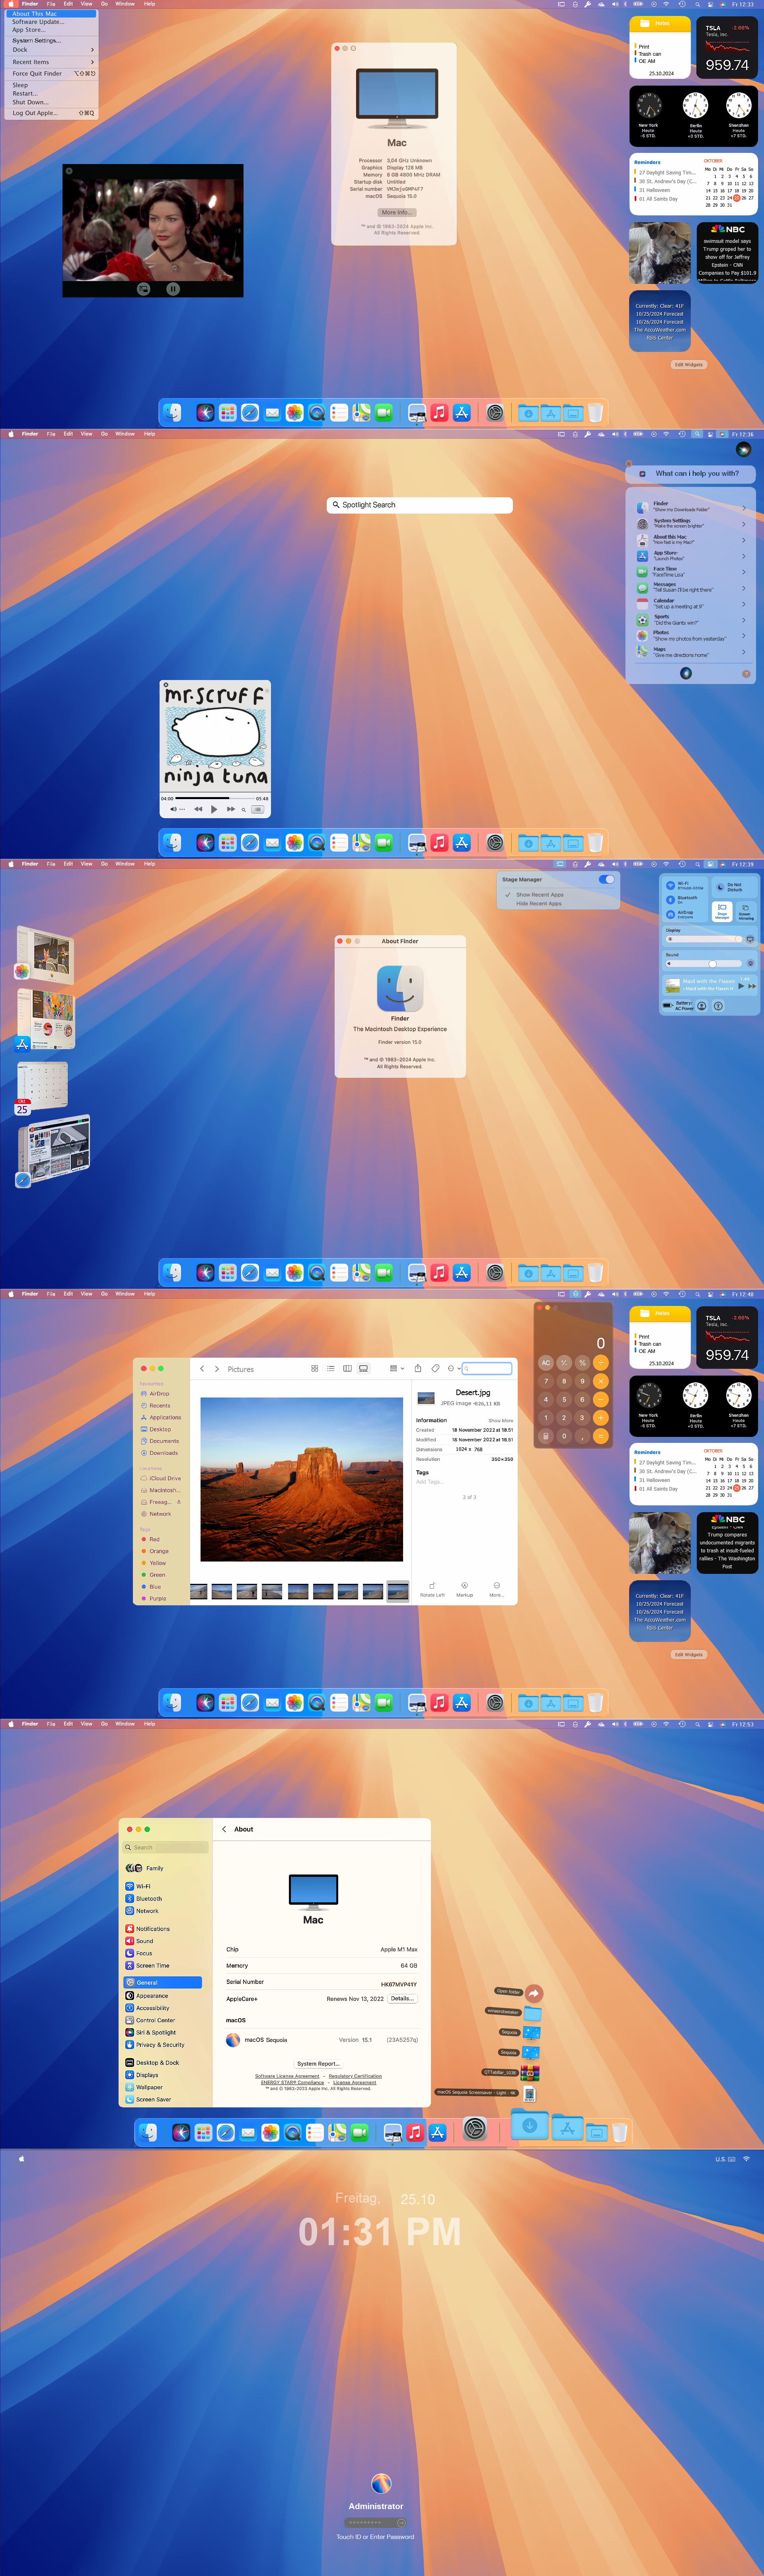
Task: Play the track in the music mini player
Action: 214,809
